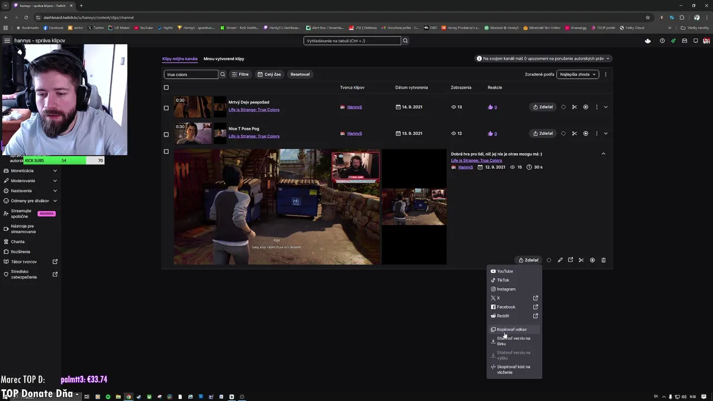Select Skopírovať kód na vloženie option

(x=514, y=369)
